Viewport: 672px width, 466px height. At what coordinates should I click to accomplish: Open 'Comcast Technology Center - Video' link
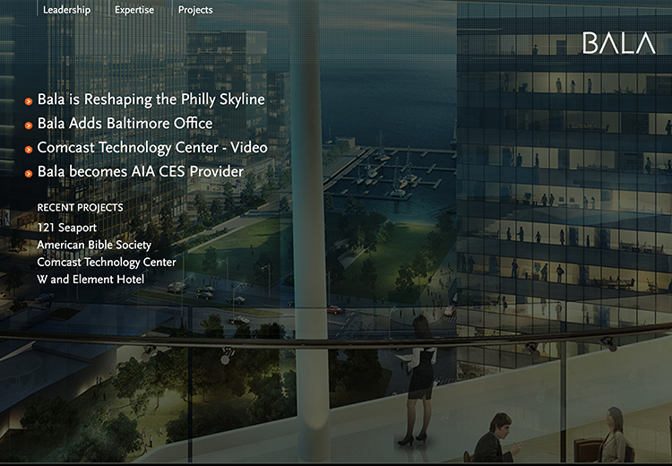[151, 148]
